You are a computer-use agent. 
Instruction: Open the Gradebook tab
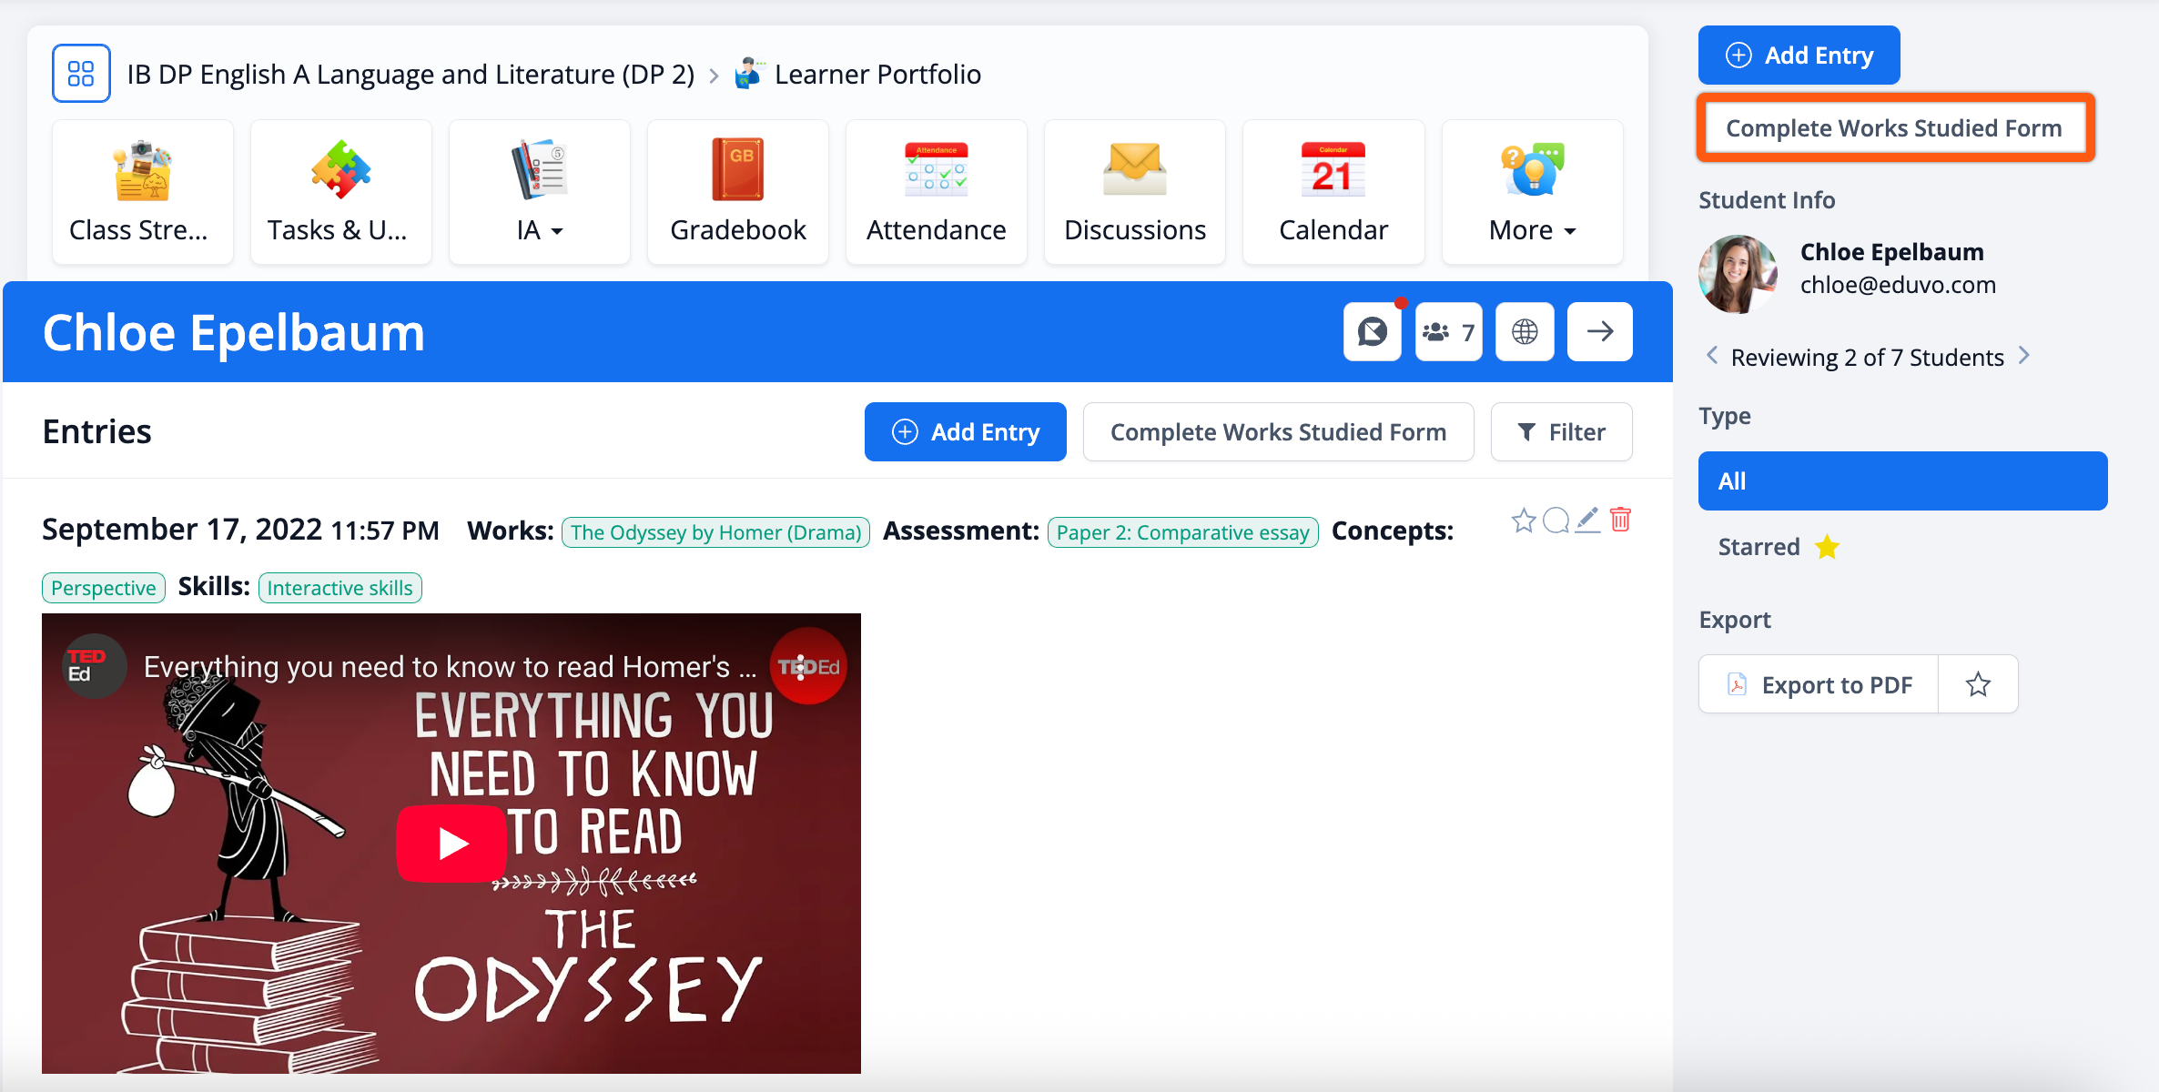737,193
